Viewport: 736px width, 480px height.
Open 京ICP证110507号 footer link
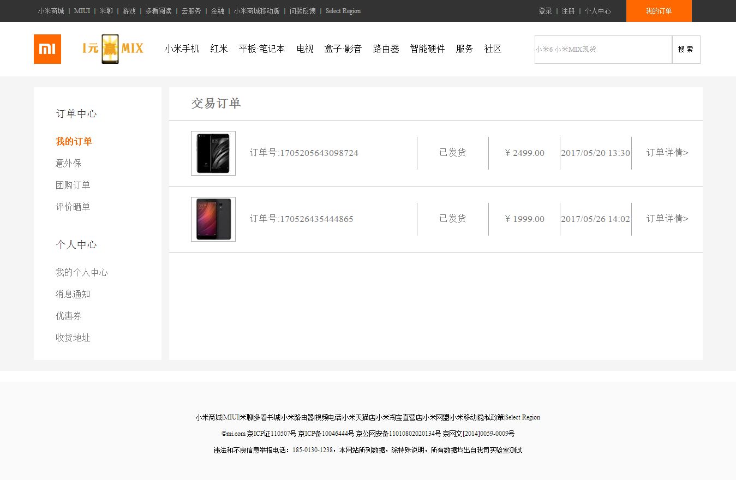tap(272, 434)
